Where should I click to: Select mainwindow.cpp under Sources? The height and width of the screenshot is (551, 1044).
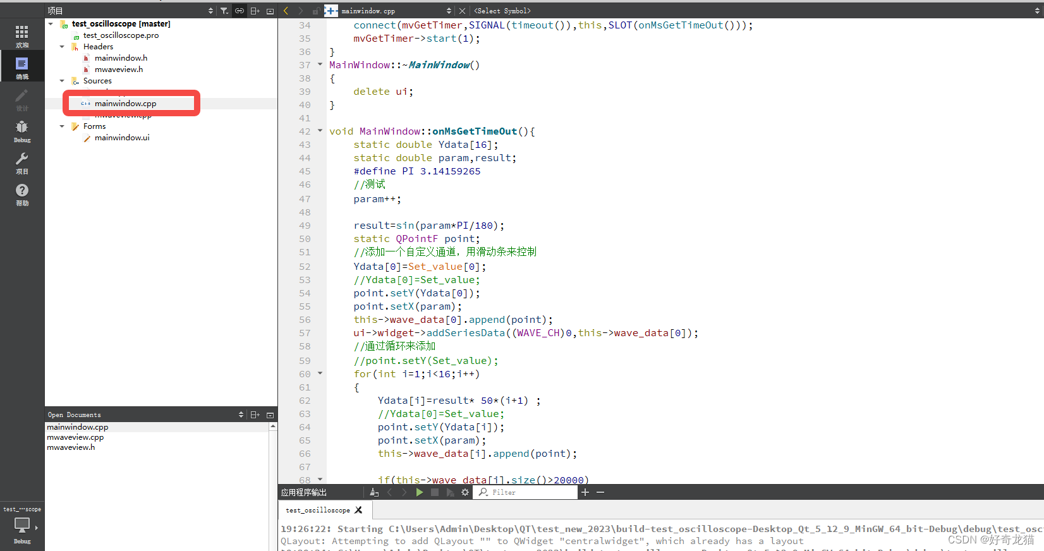[x=125, y=104]
